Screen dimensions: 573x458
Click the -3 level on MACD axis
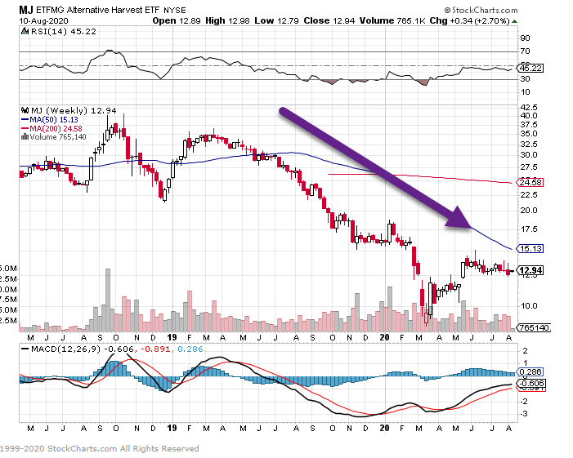pyautogui.click(x=525, y=414)
